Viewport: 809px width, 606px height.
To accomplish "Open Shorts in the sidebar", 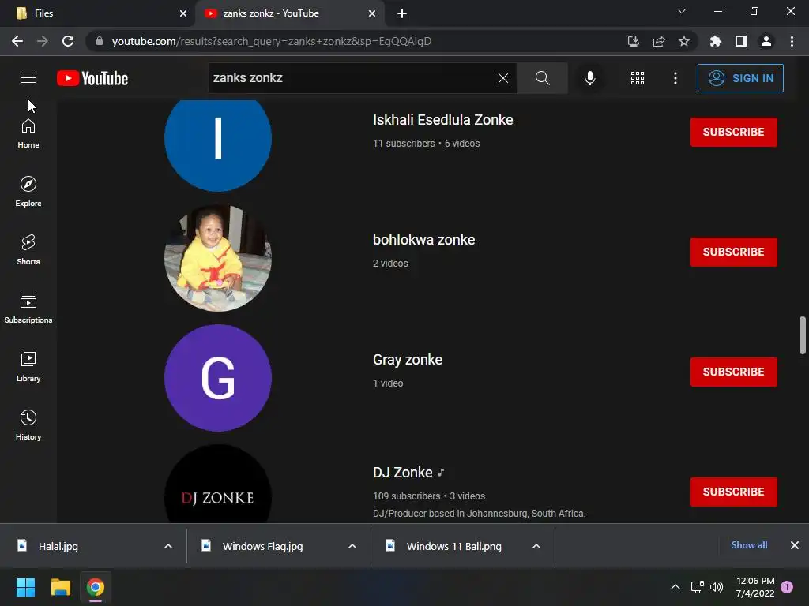I will click(28, 250).
